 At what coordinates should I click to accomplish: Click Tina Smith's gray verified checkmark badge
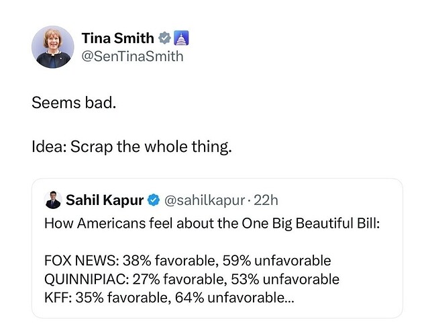(x=164, y=38)
